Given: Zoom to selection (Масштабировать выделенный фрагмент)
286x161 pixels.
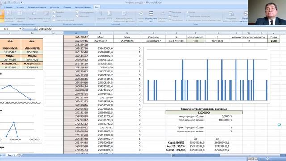Looking at the screenshot, I should 124,17.
